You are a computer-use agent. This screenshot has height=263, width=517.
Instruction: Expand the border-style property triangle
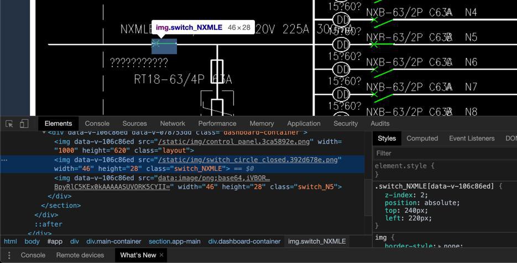[441, 246]
